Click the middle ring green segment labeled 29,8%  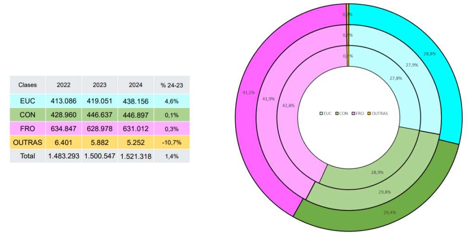pyautogui.click(x=380, y=191)
